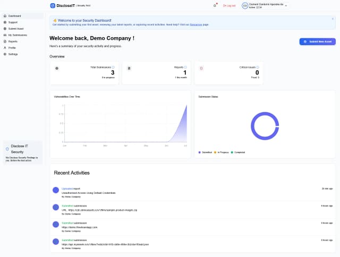Click the Critical Issues info icon
The width and height of the screenshot is (340, 257).
(x=258, y=67)
